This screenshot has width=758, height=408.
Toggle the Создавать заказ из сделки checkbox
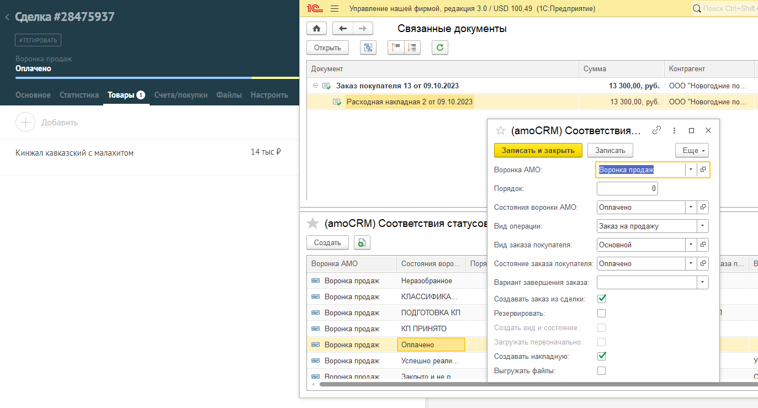pos(602,299)
